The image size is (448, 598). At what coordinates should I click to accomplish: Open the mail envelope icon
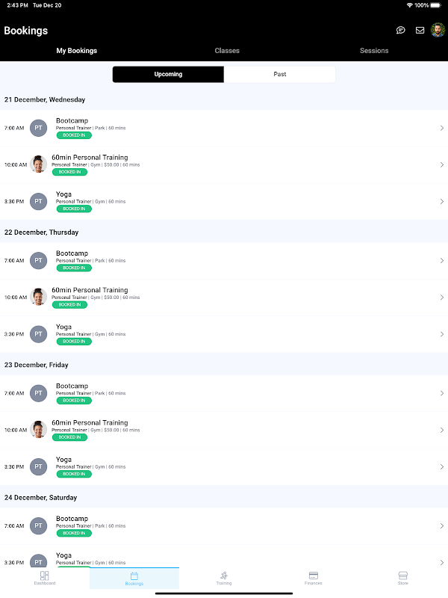tap(420, 30)
